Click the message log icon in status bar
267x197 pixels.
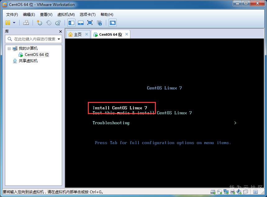click(x=256, y=192)
